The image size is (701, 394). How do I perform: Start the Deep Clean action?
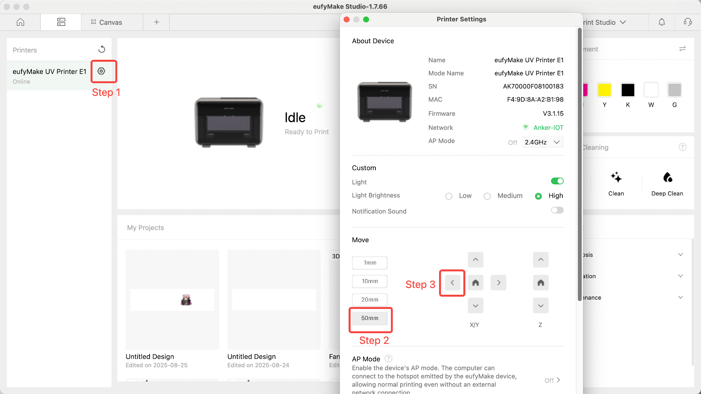coord(667,184)
